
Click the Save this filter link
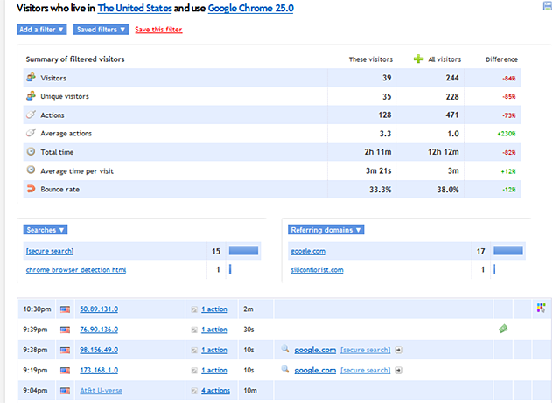[158, 30]
